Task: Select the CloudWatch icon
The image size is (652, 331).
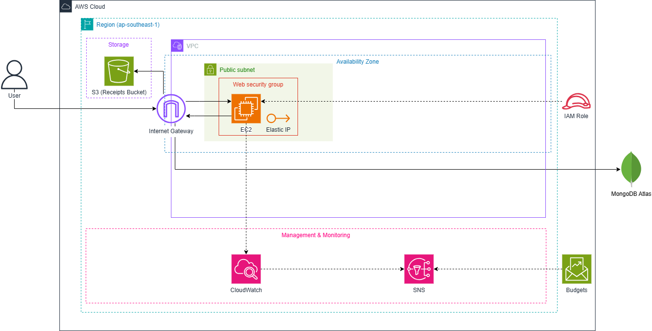Action: click(x=246, y=269)
